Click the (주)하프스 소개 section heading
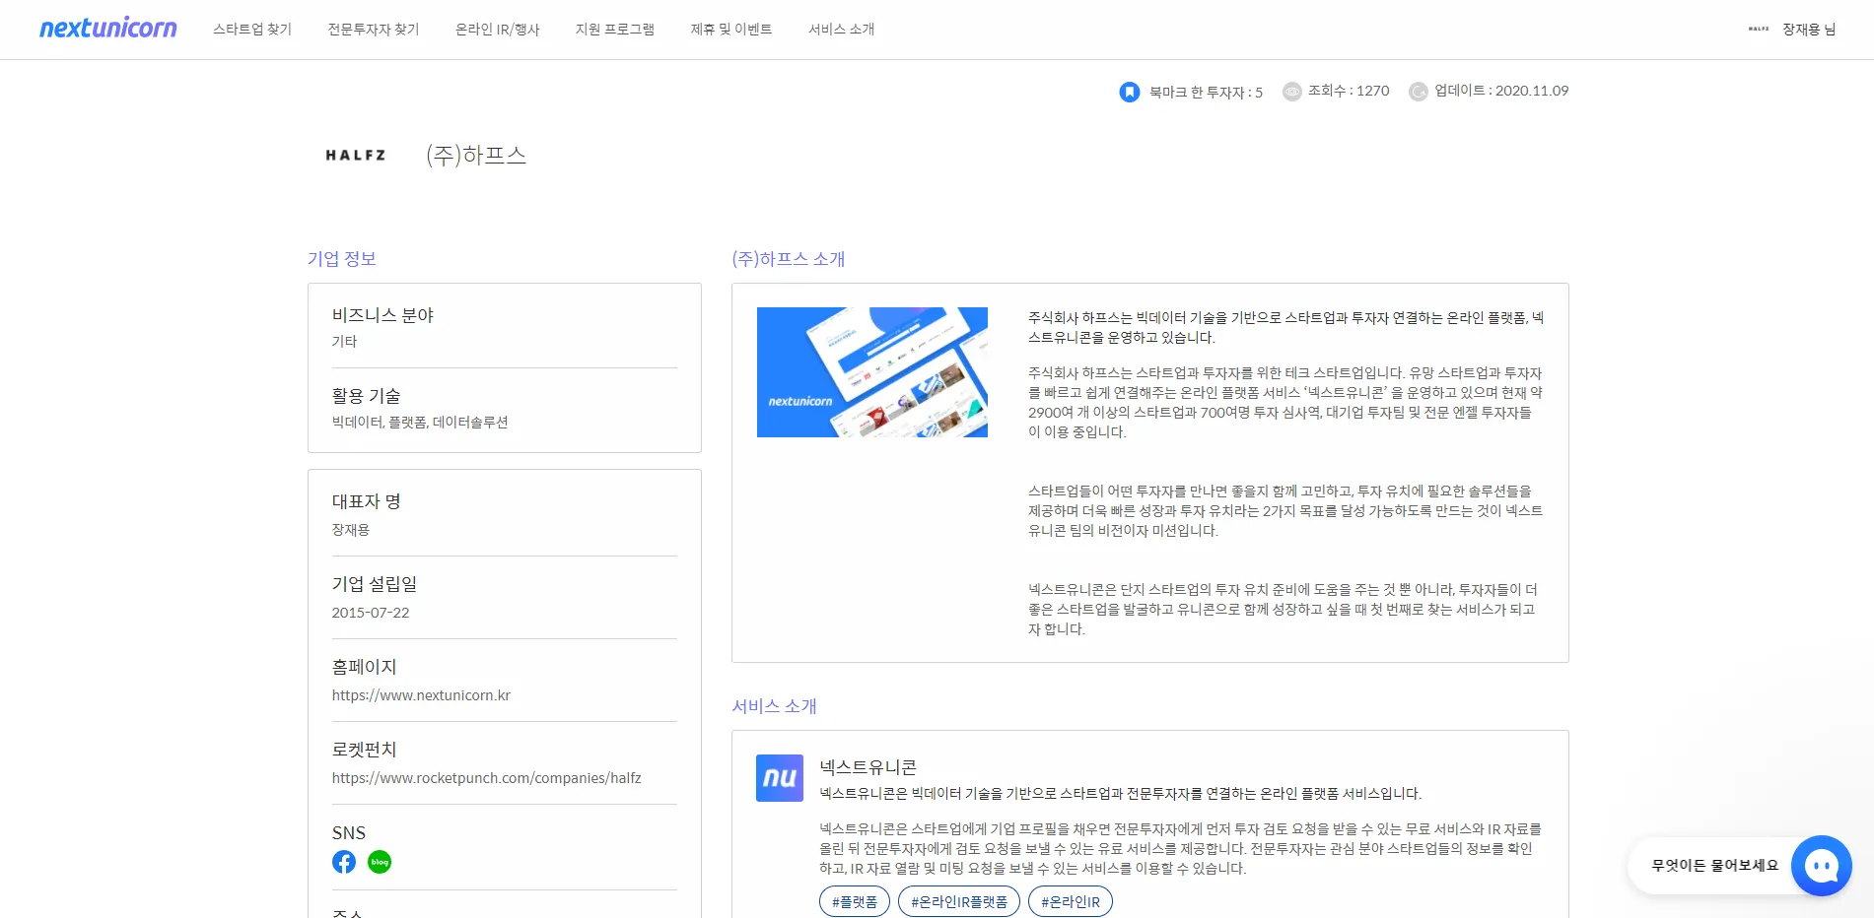This screenshot has height=918, width=1874. [x=789, y=259]
